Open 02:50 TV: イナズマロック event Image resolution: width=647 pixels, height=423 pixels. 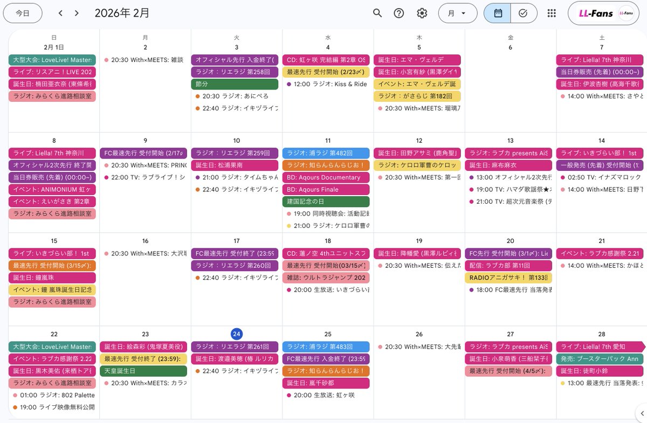pyautogui.click(x=600, y=177)
